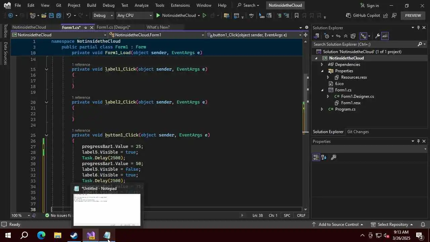
Task: Click the PREVIEW button
Action: click(x=413, y=15)
